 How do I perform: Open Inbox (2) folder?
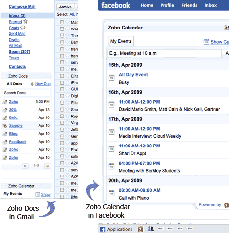(17, 16)
